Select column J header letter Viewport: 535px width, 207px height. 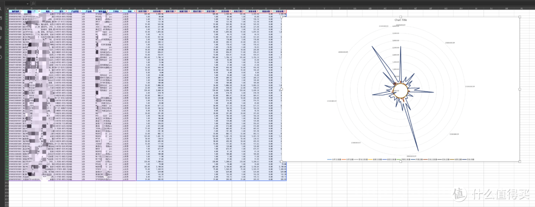[x=115, y=8]
